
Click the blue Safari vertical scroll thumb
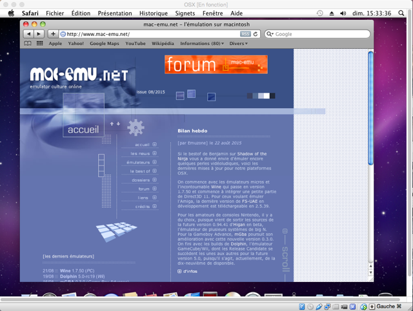click(x=370, y=108)
